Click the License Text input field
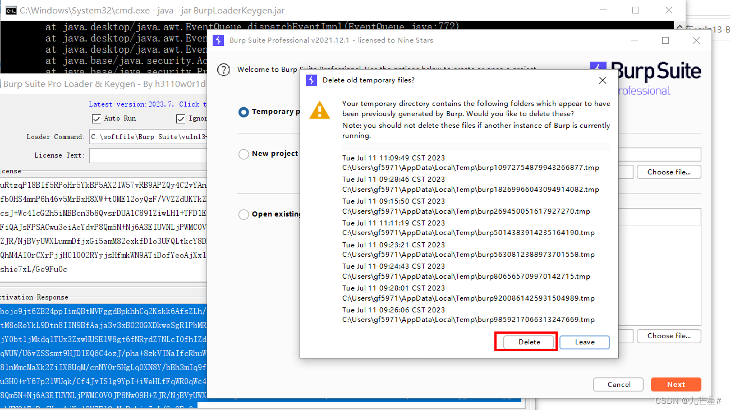The height and width of the screenshot is (410, 730). pos(148,155)
